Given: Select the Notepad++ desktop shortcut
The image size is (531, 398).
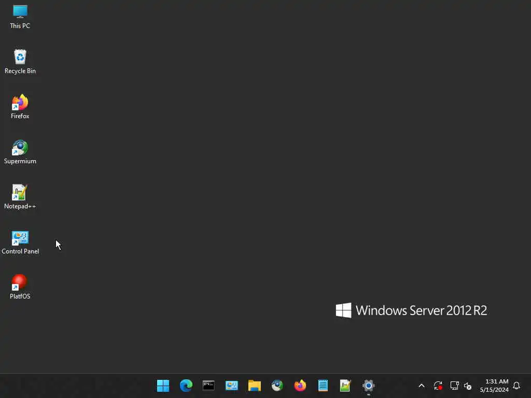Looking at the screenshot, I should (x=20, y=197).
